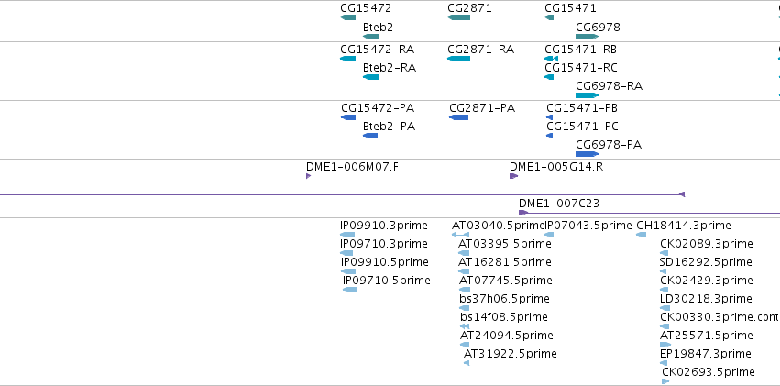Click the IP09710.3prime EST glyph
The width and height of the screenshot is (780, 386).
tap(346, 253)
